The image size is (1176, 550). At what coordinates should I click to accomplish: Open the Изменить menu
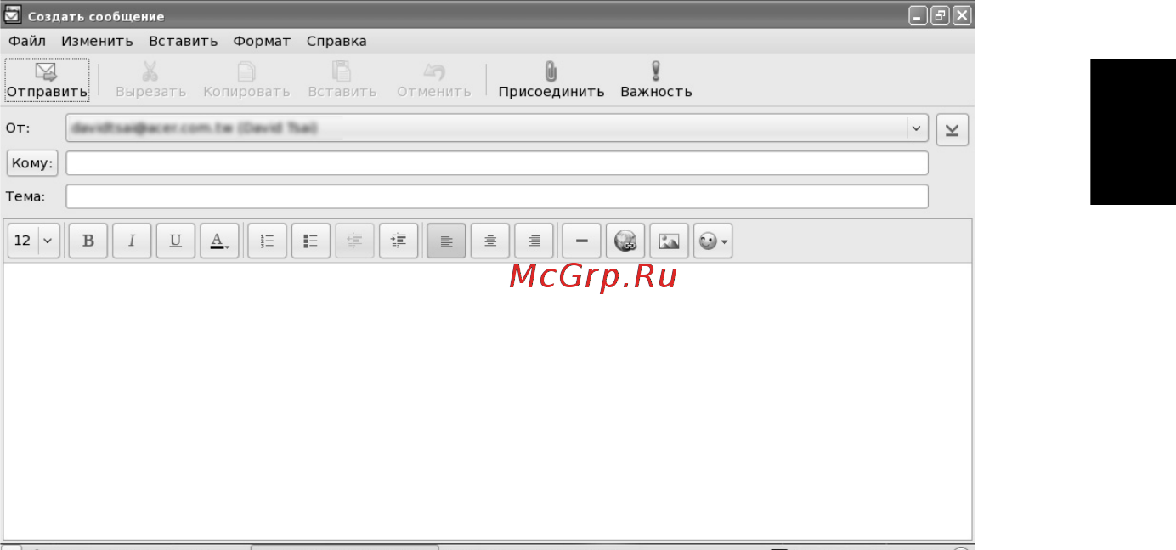[97, 41]
